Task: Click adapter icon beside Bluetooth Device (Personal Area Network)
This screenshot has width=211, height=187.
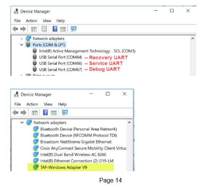Action: click(x=36, y=129)
